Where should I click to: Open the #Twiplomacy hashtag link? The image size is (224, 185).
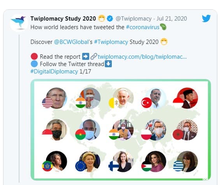click(111, 42)
